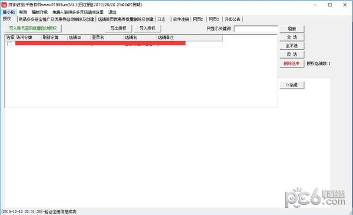
Task: Click the red app icon in title bar
Action: tap(4, 5)
